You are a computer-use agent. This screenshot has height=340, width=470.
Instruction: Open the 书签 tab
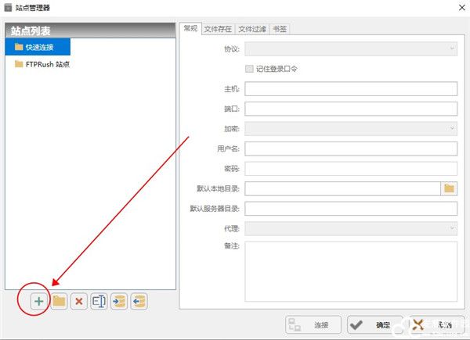tap(280, 30)
